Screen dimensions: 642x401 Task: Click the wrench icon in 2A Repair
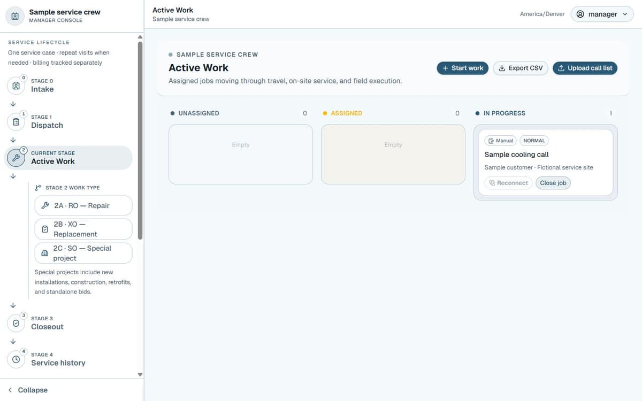[45, 206]
